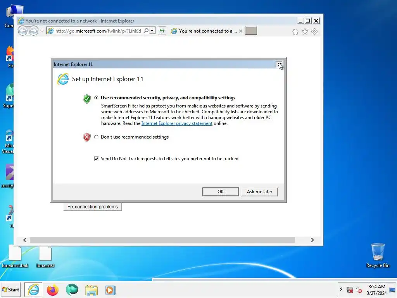Click the network status tray icon
397x298 pixels.
(x=350, y=290)
